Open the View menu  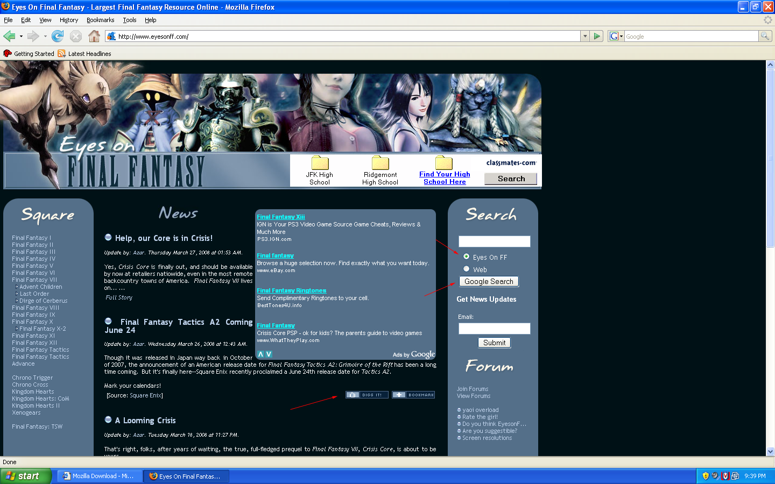[x=45, y=20]
